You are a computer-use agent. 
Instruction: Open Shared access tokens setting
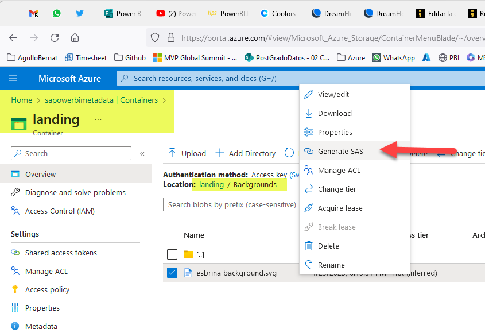61,253
